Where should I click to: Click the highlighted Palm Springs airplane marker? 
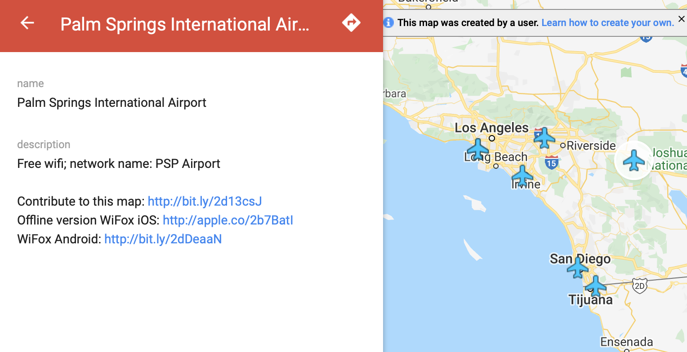pyautogui.click(x=634, y=160)
